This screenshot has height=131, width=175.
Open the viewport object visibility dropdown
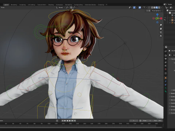click(131, 8)
